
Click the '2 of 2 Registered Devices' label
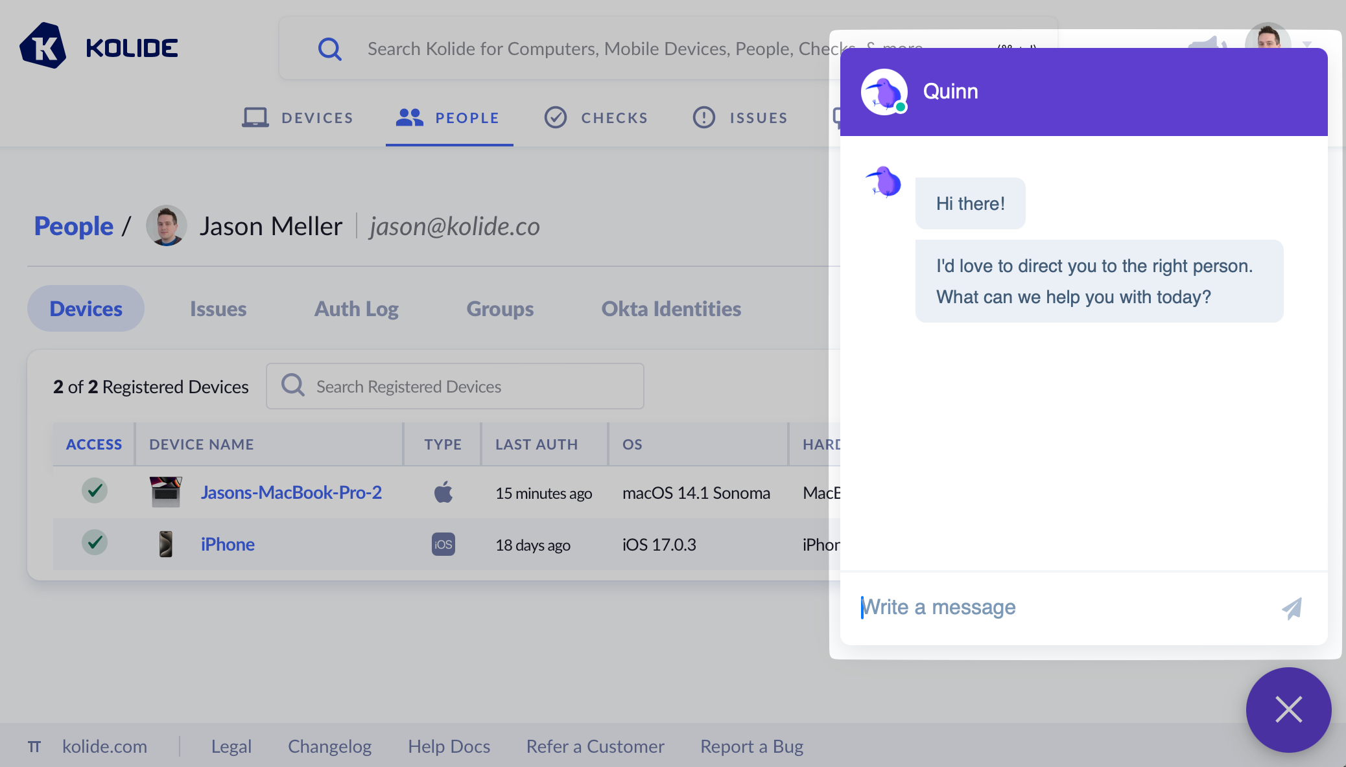(150, 386)
